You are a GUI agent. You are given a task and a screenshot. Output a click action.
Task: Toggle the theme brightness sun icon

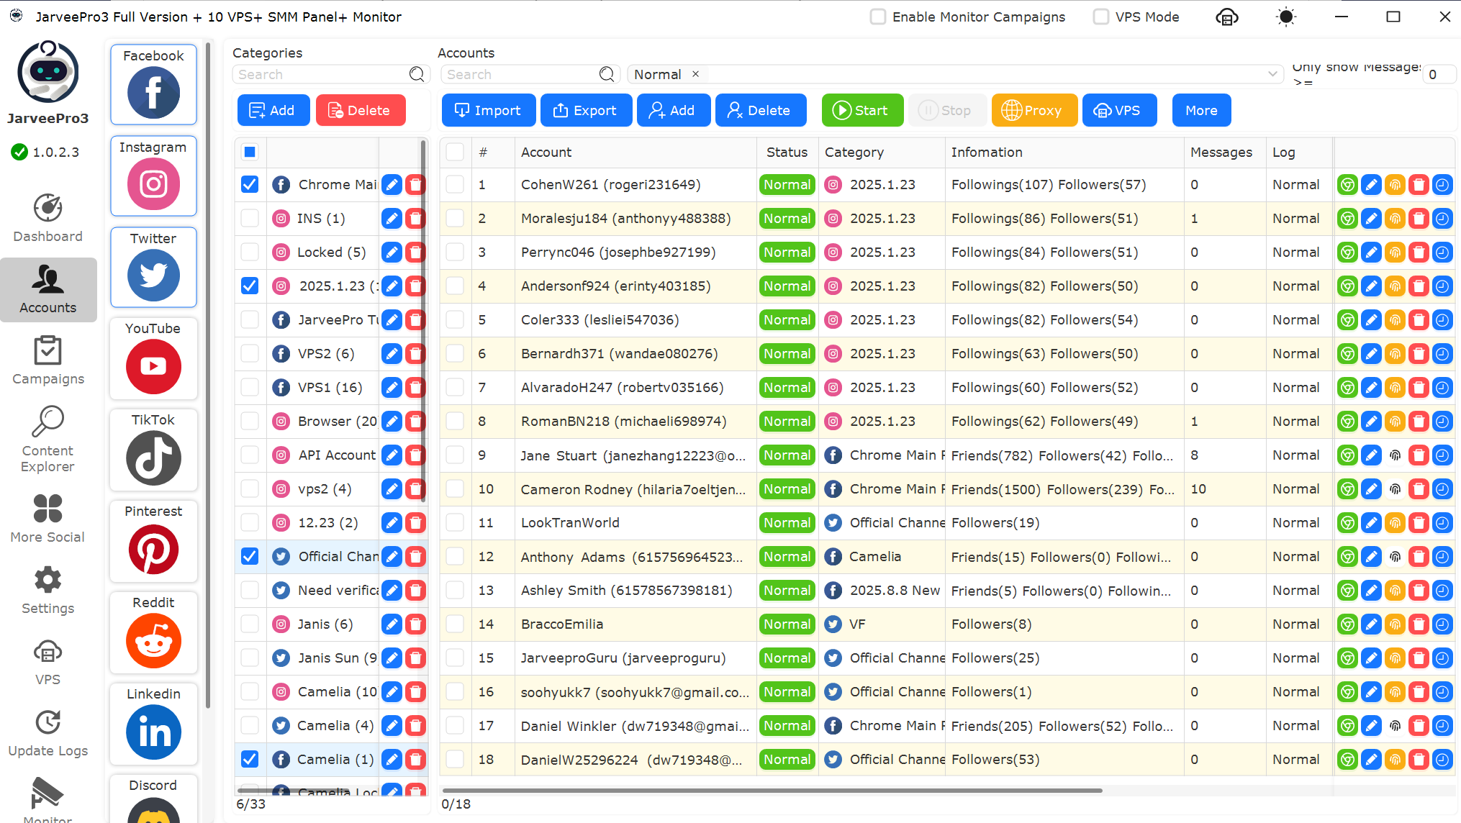[x=1285, y=17]
